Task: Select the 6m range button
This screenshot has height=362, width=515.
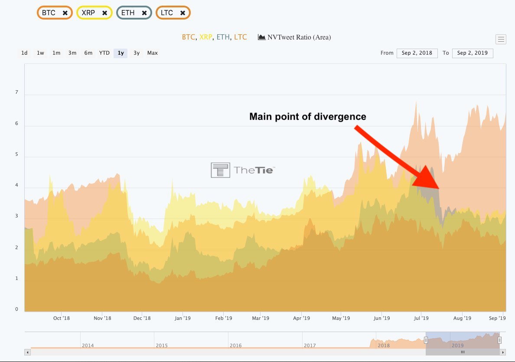Action: (x=88, y=53)
